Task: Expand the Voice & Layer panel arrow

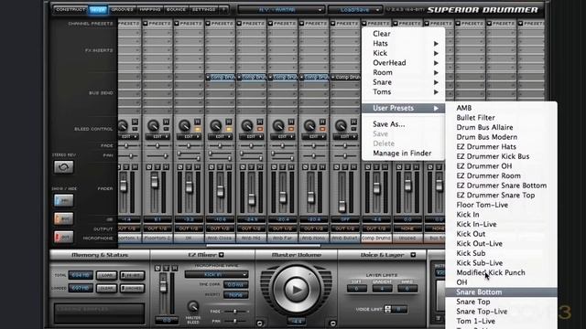Action: (x=413, y=255)
